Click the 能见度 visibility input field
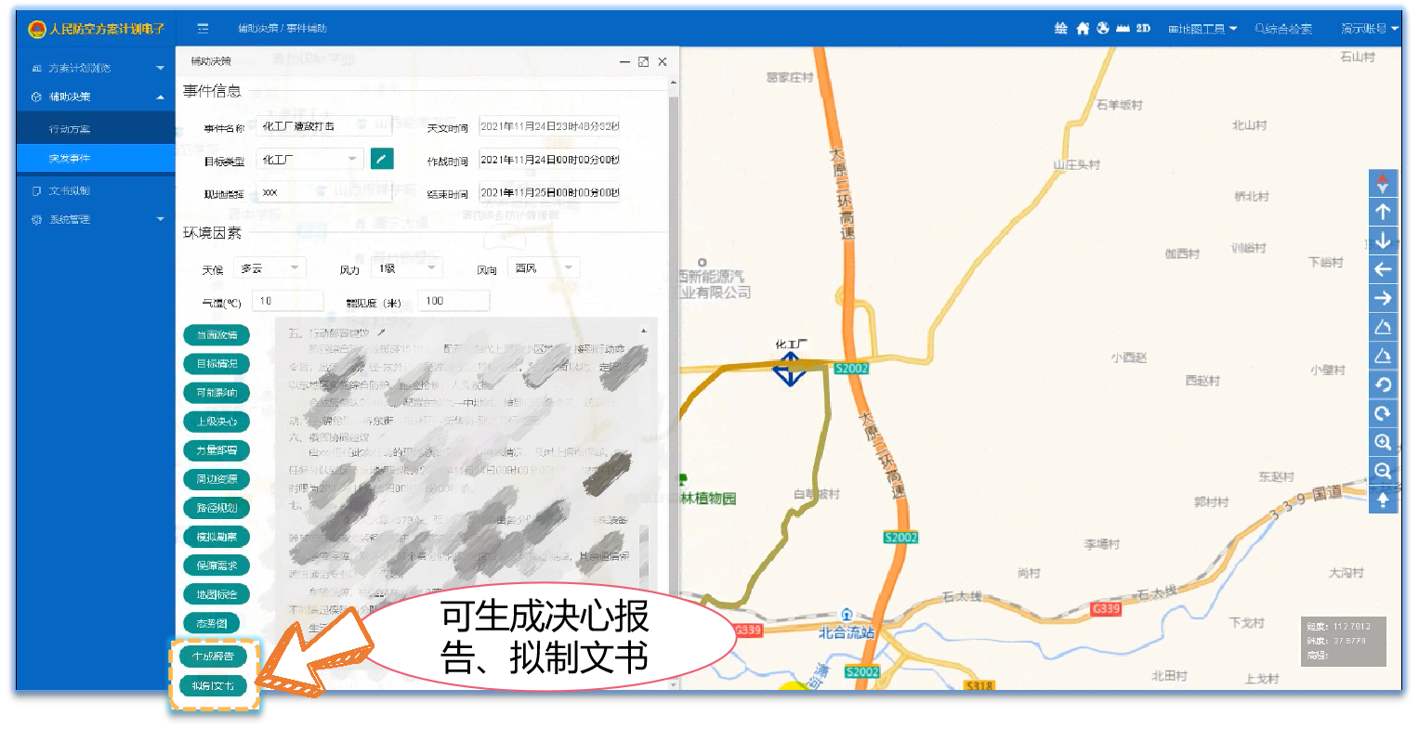Viewport: 1419px width, 741px height. pos(454,301)
